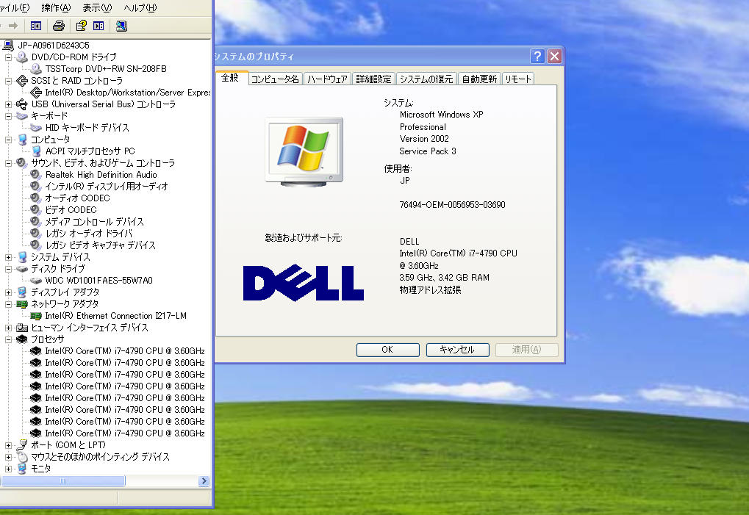Screen dimensions: 749x515
Task: Switch to the 詳細設定 tab
Action: pos(373,79)
